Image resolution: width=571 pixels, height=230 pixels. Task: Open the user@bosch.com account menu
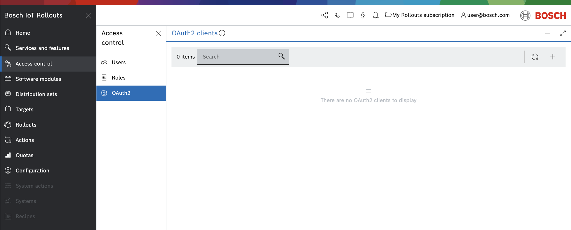[485, 15]
